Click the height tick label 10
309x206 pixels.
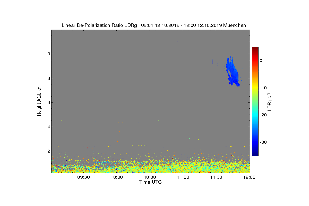47,54
